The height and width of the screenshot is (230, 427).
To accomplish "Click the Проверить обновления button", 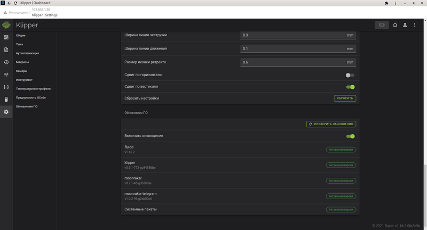I will coord(331,124).
